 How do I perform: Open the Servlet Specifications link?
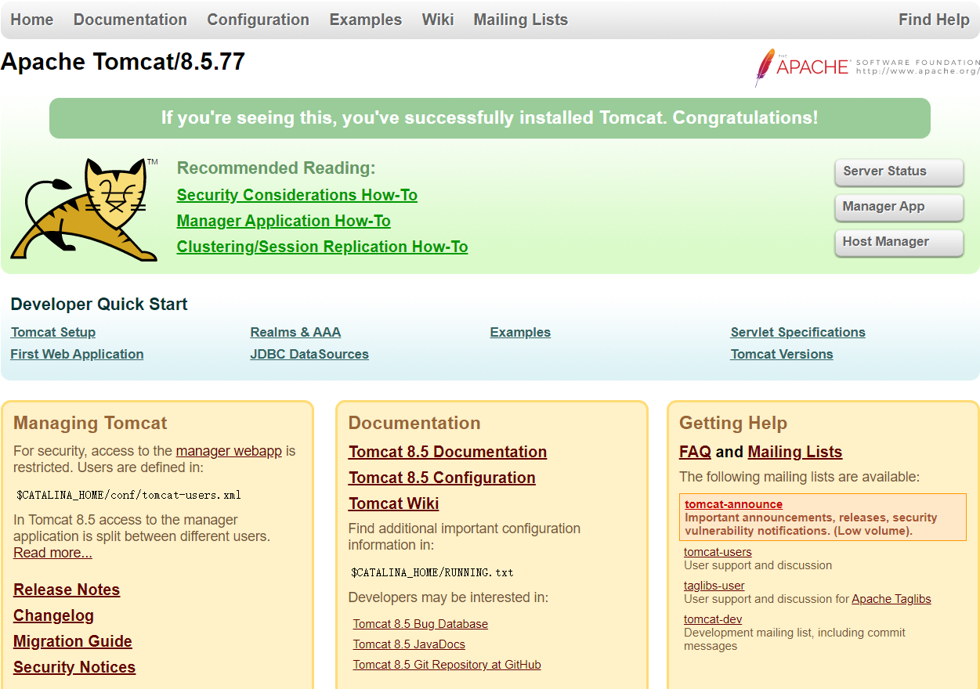click(797, 332)
